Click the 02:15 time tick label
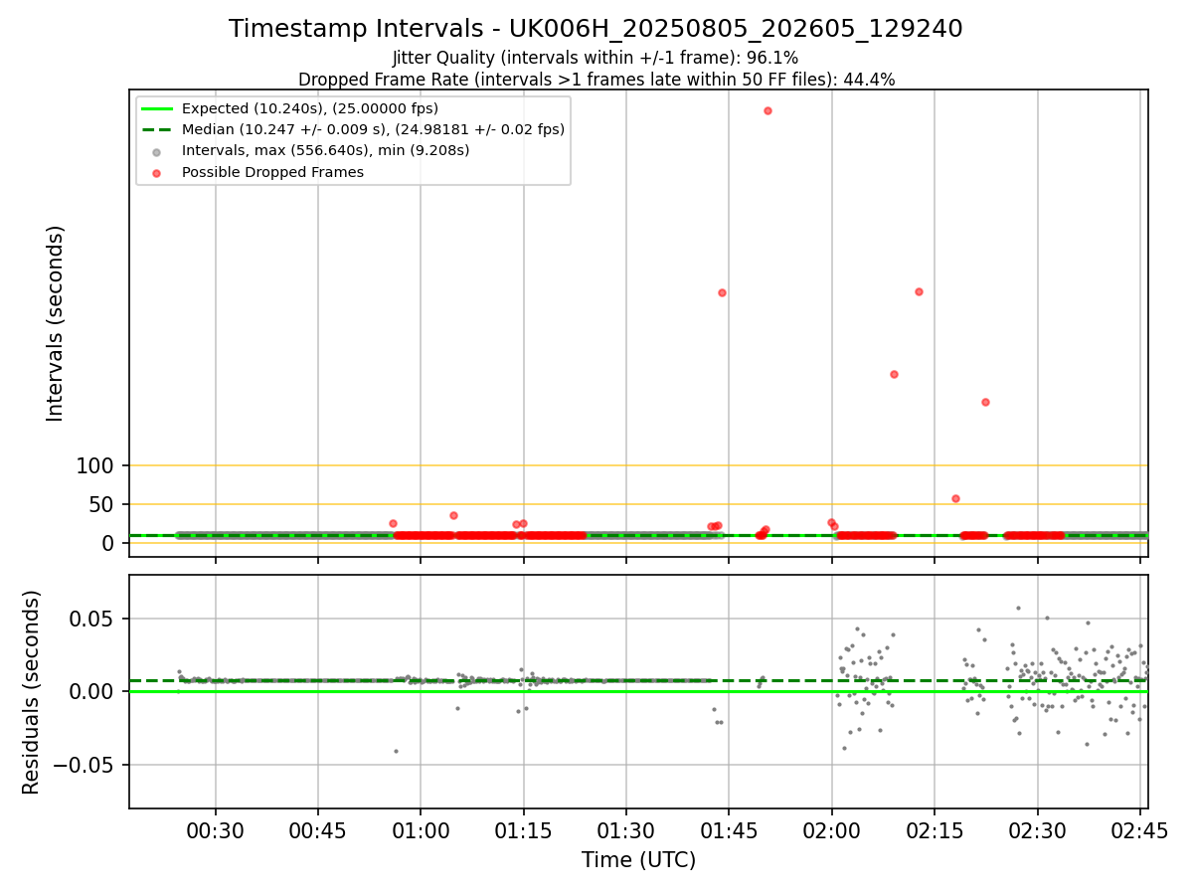 coord(935,830)
